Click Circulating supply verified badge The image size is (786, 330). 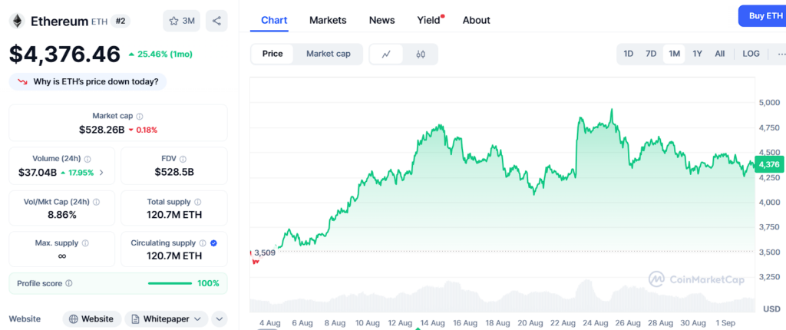pyautogui.click(x=213, y=243)
